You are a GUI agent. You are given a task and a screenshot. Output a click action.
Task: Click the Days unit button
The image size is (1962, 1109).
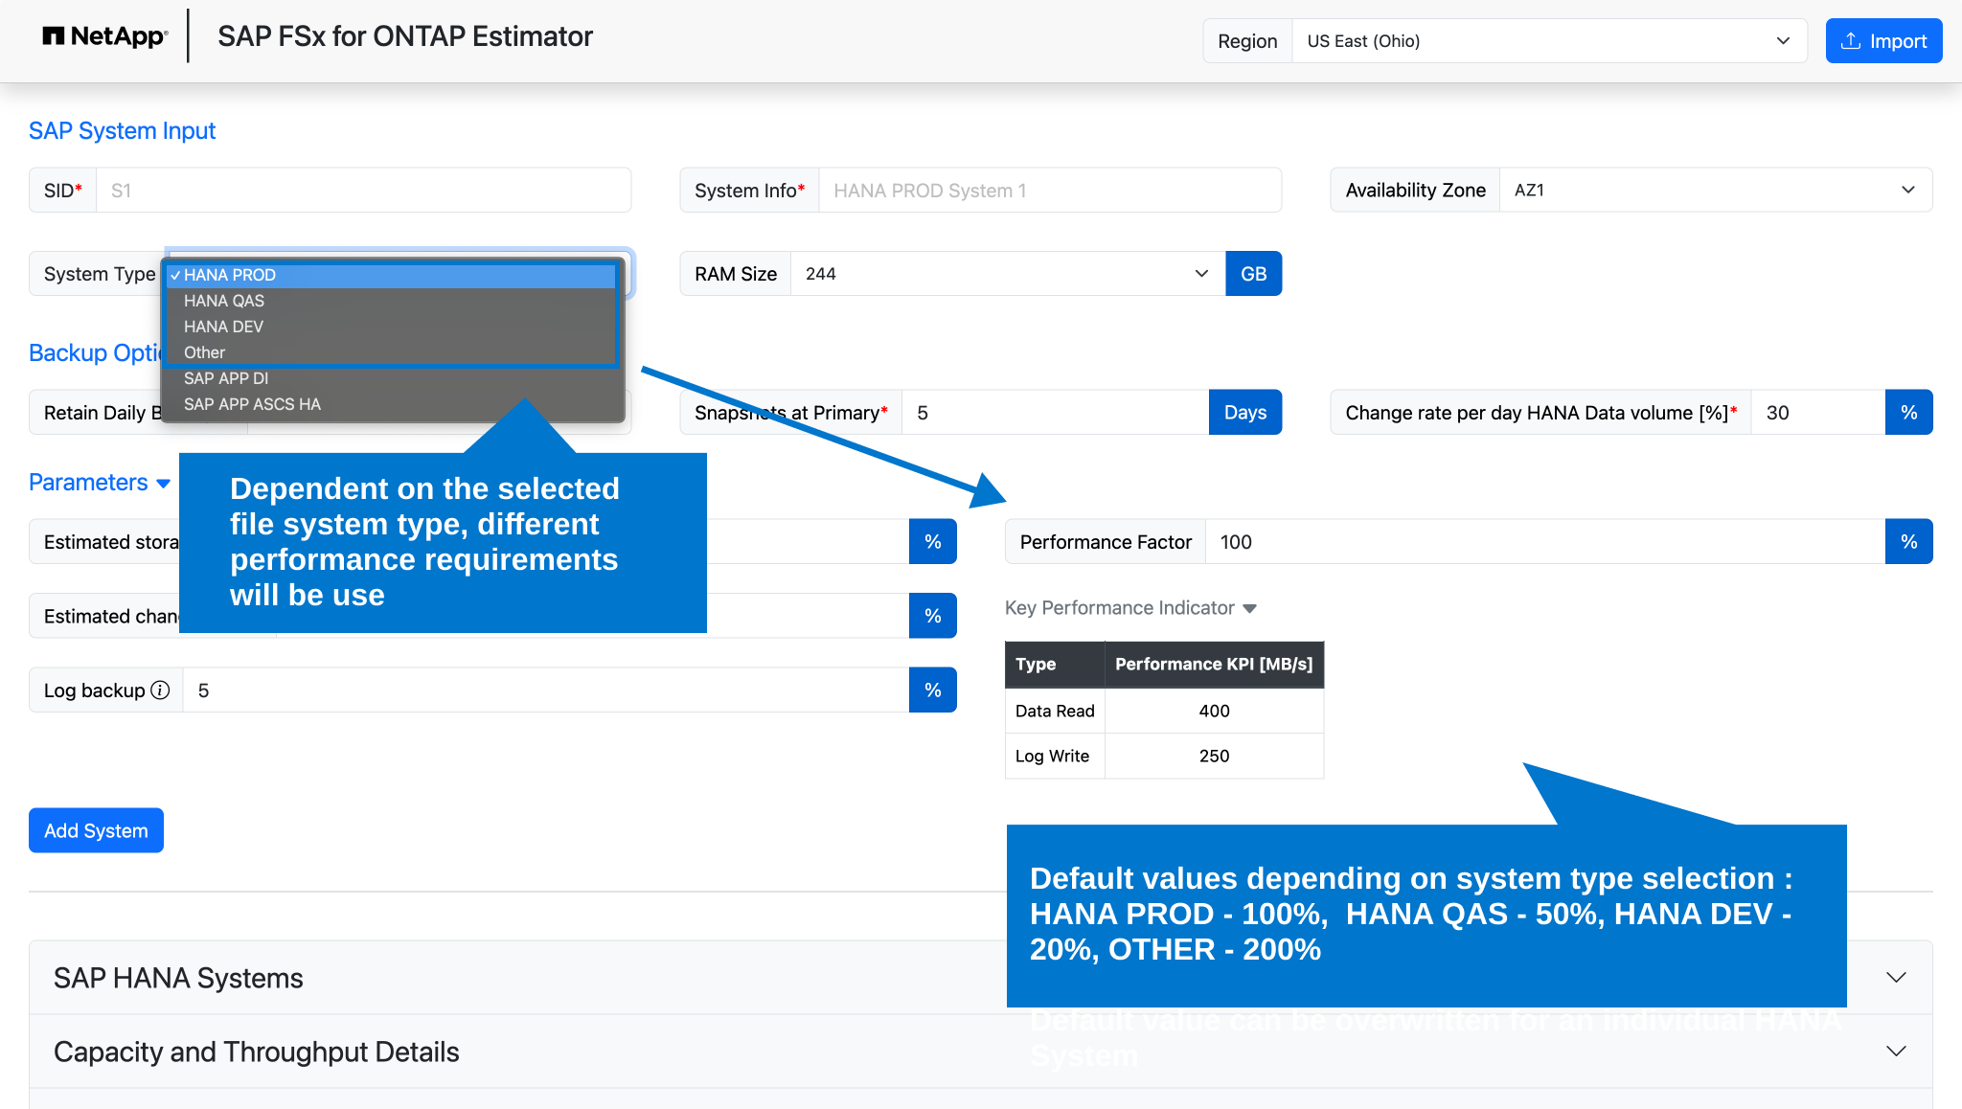tap(1244, 413)
